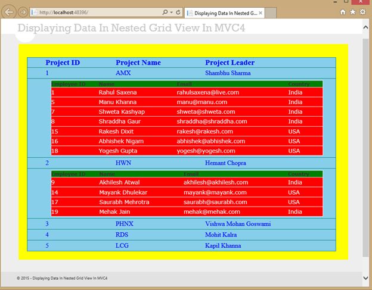372x290 pixels.
Task: Open the Tools gear icon
Action: 362,12
